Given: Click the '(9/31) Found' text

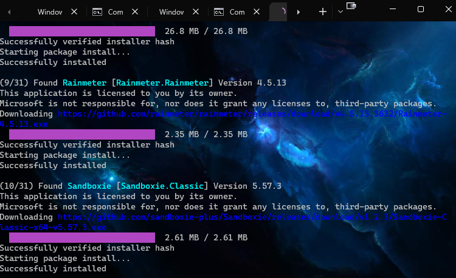Looking at the screenshot, I should pyautogui.click(x=29, y=83).
